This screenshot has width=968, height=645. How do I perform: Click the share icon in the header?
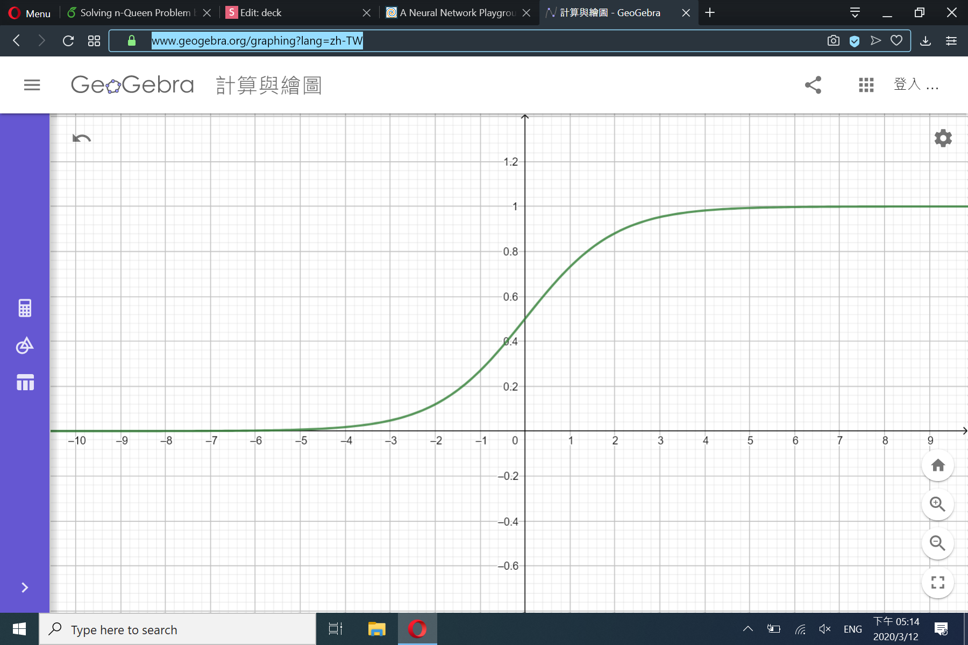pos(813,85)
